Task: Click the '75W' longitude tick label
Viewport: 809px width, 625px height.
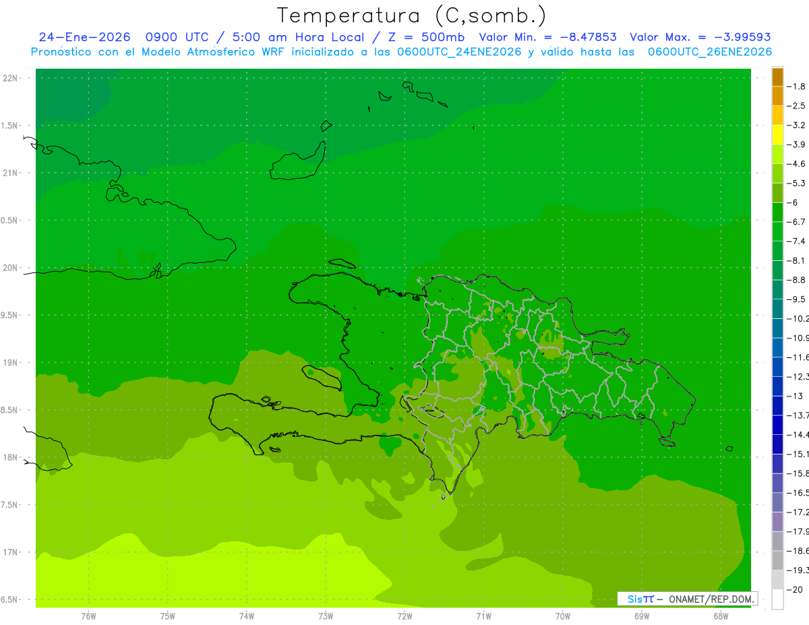Action: (168, 616)
